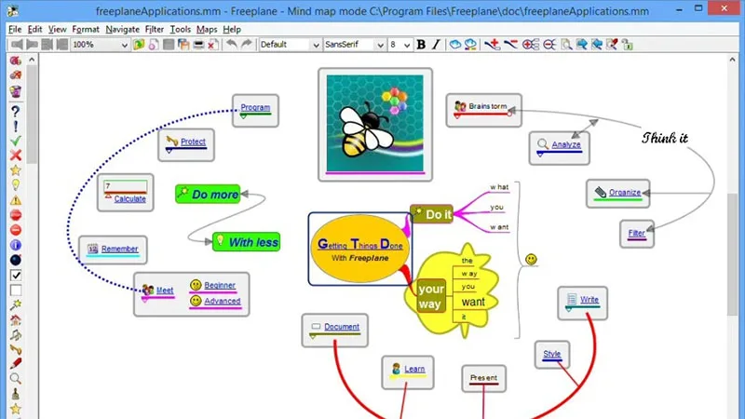The image size is (745, 419).
Task: Click the bold B button
Action: [421, 45]
